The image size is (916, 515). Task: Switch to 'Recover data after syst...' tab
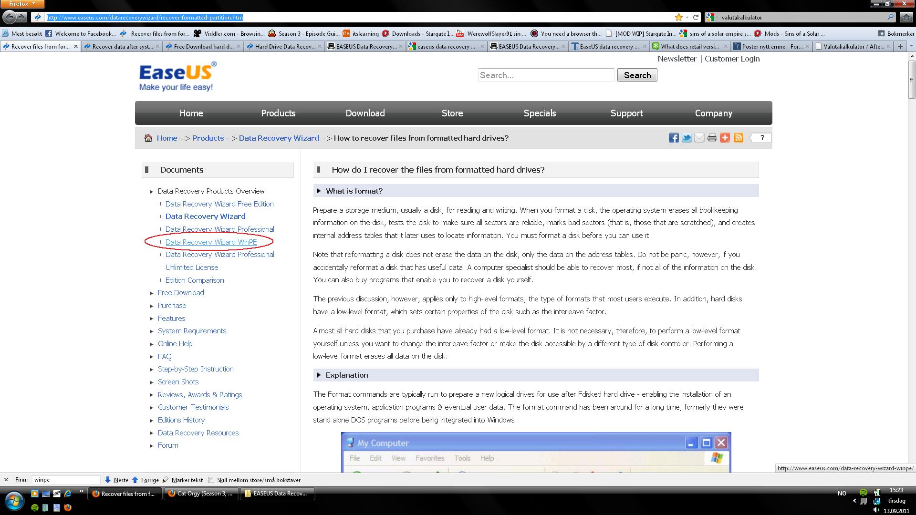pyautogui.click(x=122, y=46)
